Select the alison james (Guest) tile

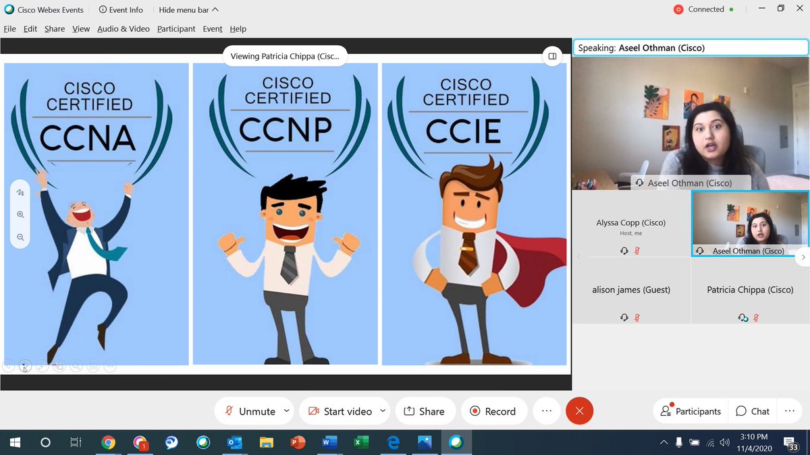coord(632,291)
